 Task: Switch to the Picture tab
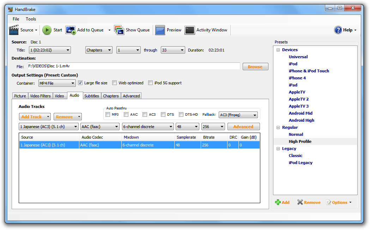point(20,96)
